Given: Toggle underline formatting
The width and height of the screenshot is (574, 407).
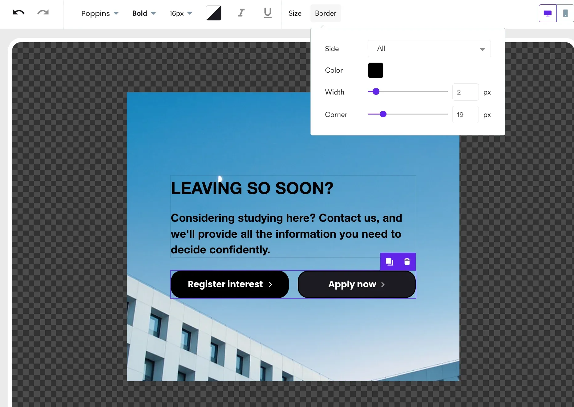Looking at the screenshot, I should pyautogui.click(x=268, y=13).
